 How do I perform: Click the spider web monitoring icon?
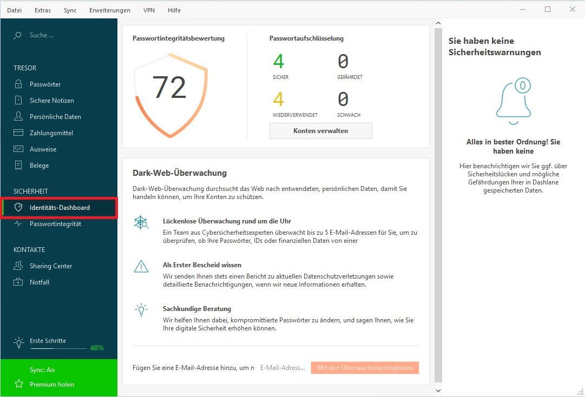point(141,222)
